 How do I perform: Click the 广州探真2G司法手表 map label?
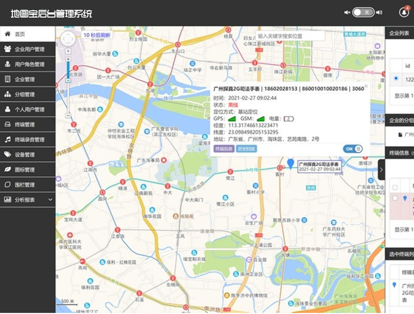click(x=319, y=167)
